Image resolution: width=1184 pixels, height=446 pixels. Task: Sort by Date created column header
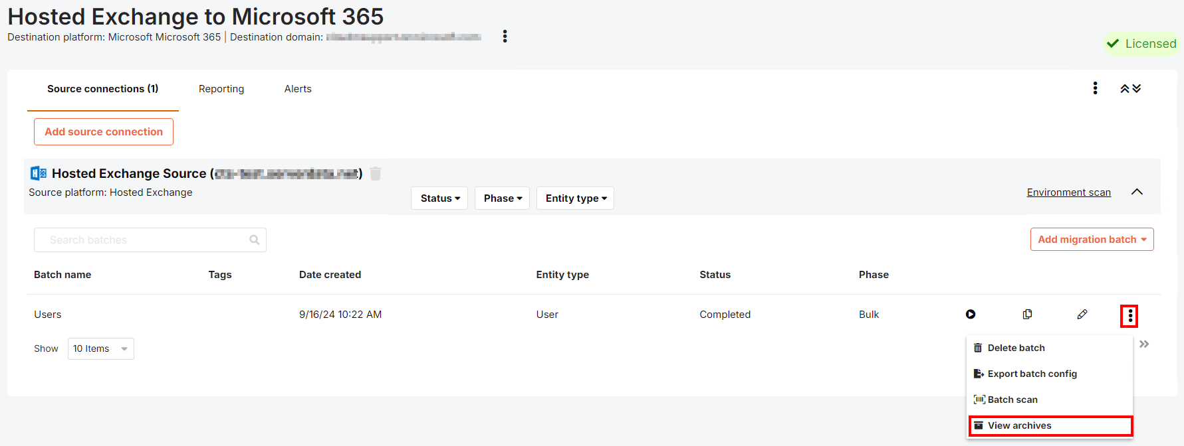(x=330, y=275)
